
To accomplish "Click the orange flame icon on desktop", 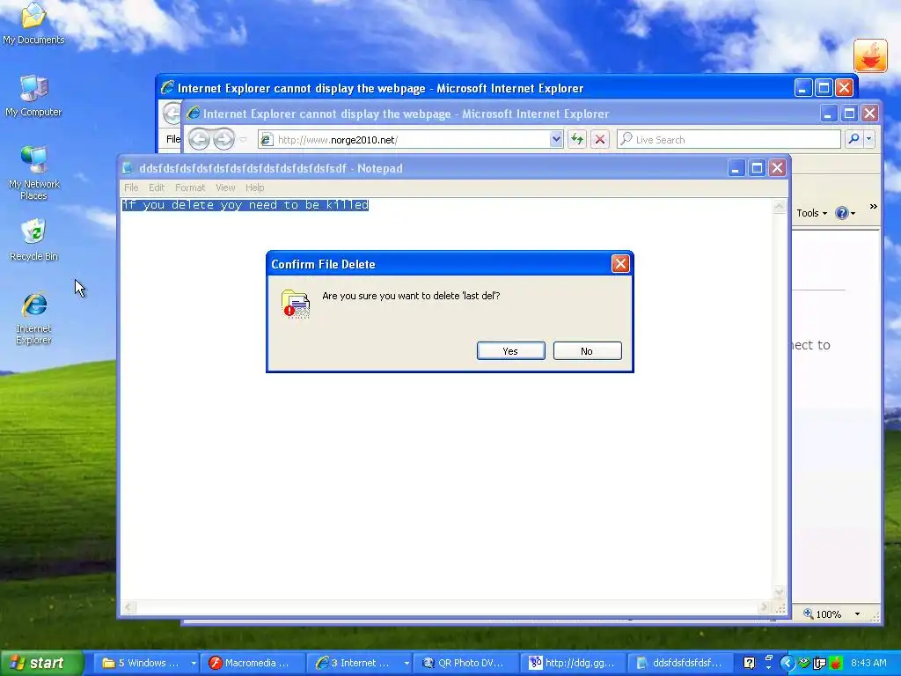I will click(870, 55).
